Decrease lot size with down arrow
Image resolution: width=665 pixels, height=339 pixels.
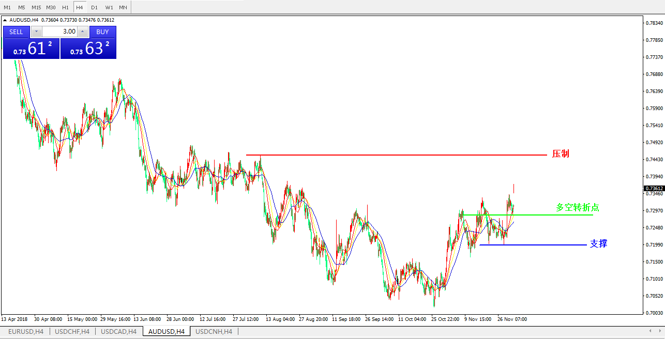(36, 32)
